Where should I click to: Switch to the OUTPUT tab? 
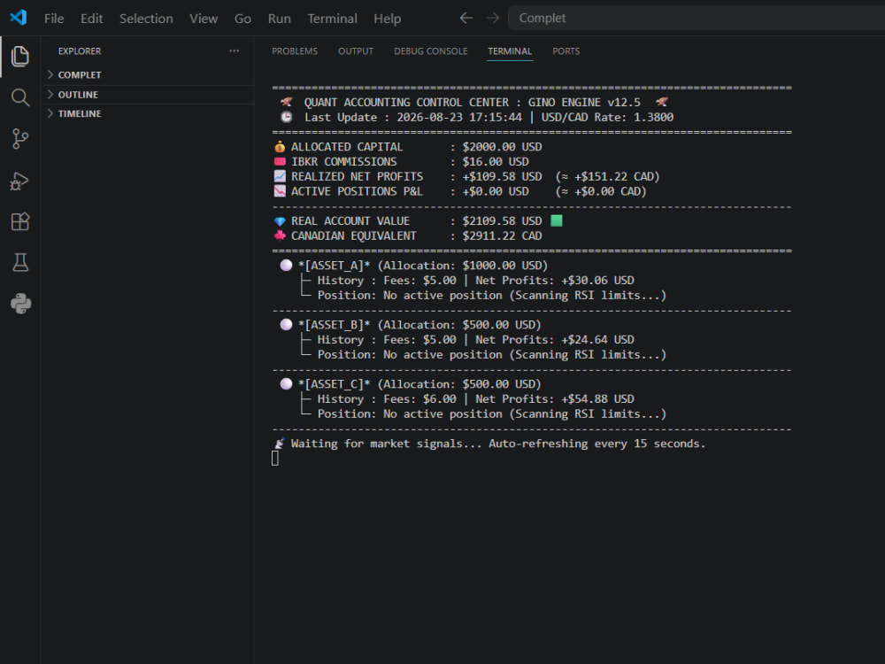tap(356, 51)
